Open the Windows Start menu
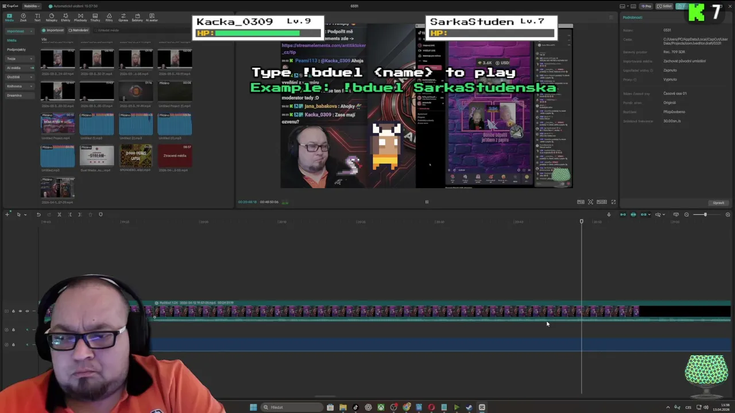Viewport: 735px width, 413px height. (253, 407)
